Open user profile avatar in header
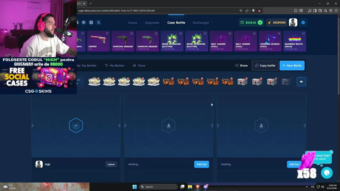 pos(293,23)
